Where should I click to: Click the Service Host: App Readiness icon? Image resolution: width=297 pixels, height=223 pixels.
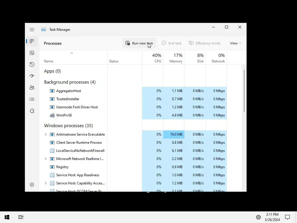tap(52, 175)
